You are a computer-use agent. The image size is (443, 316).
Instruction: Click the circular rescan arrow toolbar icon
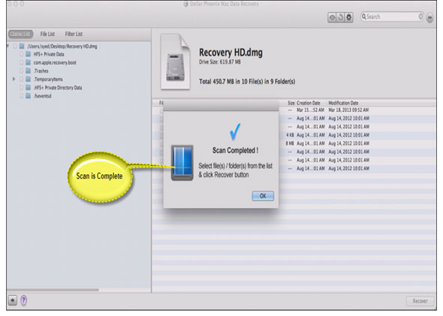point(340,17)
